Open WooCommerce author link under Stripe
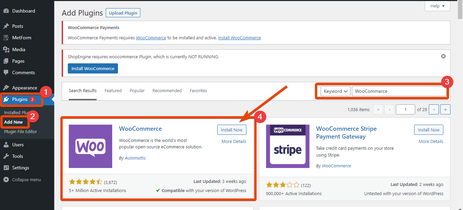 [337, 166]
